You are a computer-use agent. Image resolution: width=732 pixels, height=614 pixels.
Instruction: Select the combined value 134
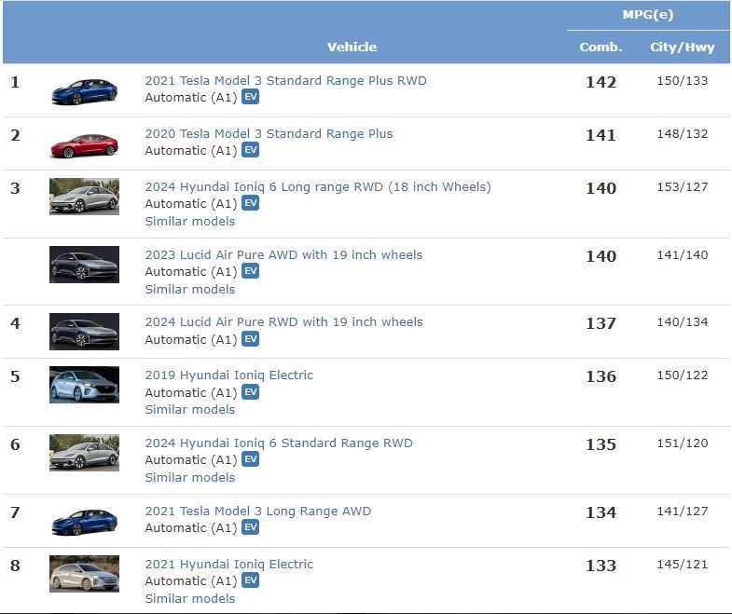point(601,512)
